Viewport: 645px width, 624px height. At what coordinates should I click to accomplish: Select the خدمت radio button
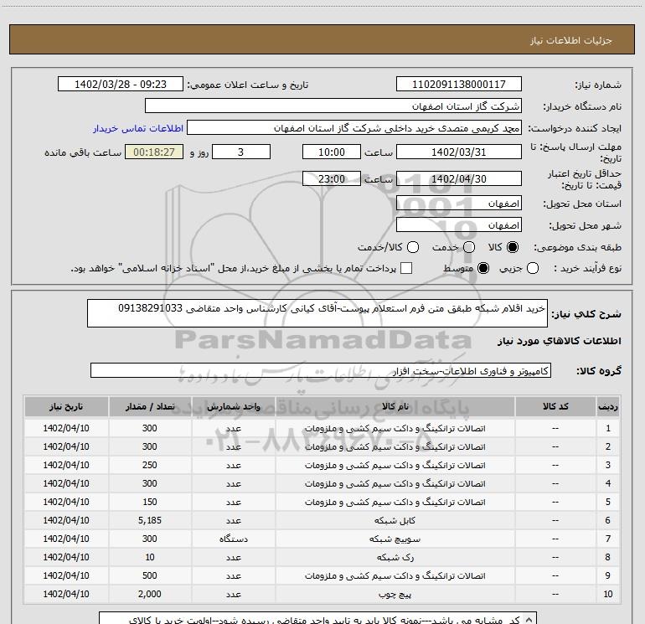point(469,247)
